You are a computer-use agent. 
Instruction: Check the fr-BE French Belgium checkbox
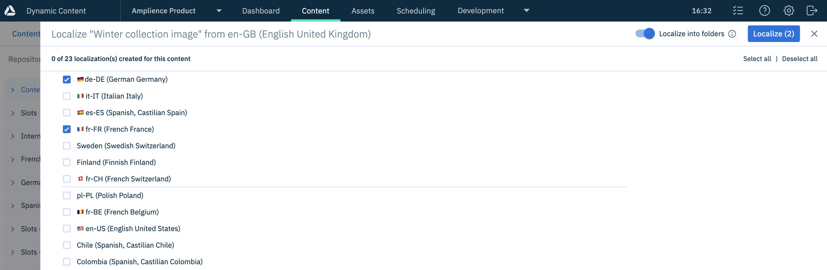tap(67, 212)
